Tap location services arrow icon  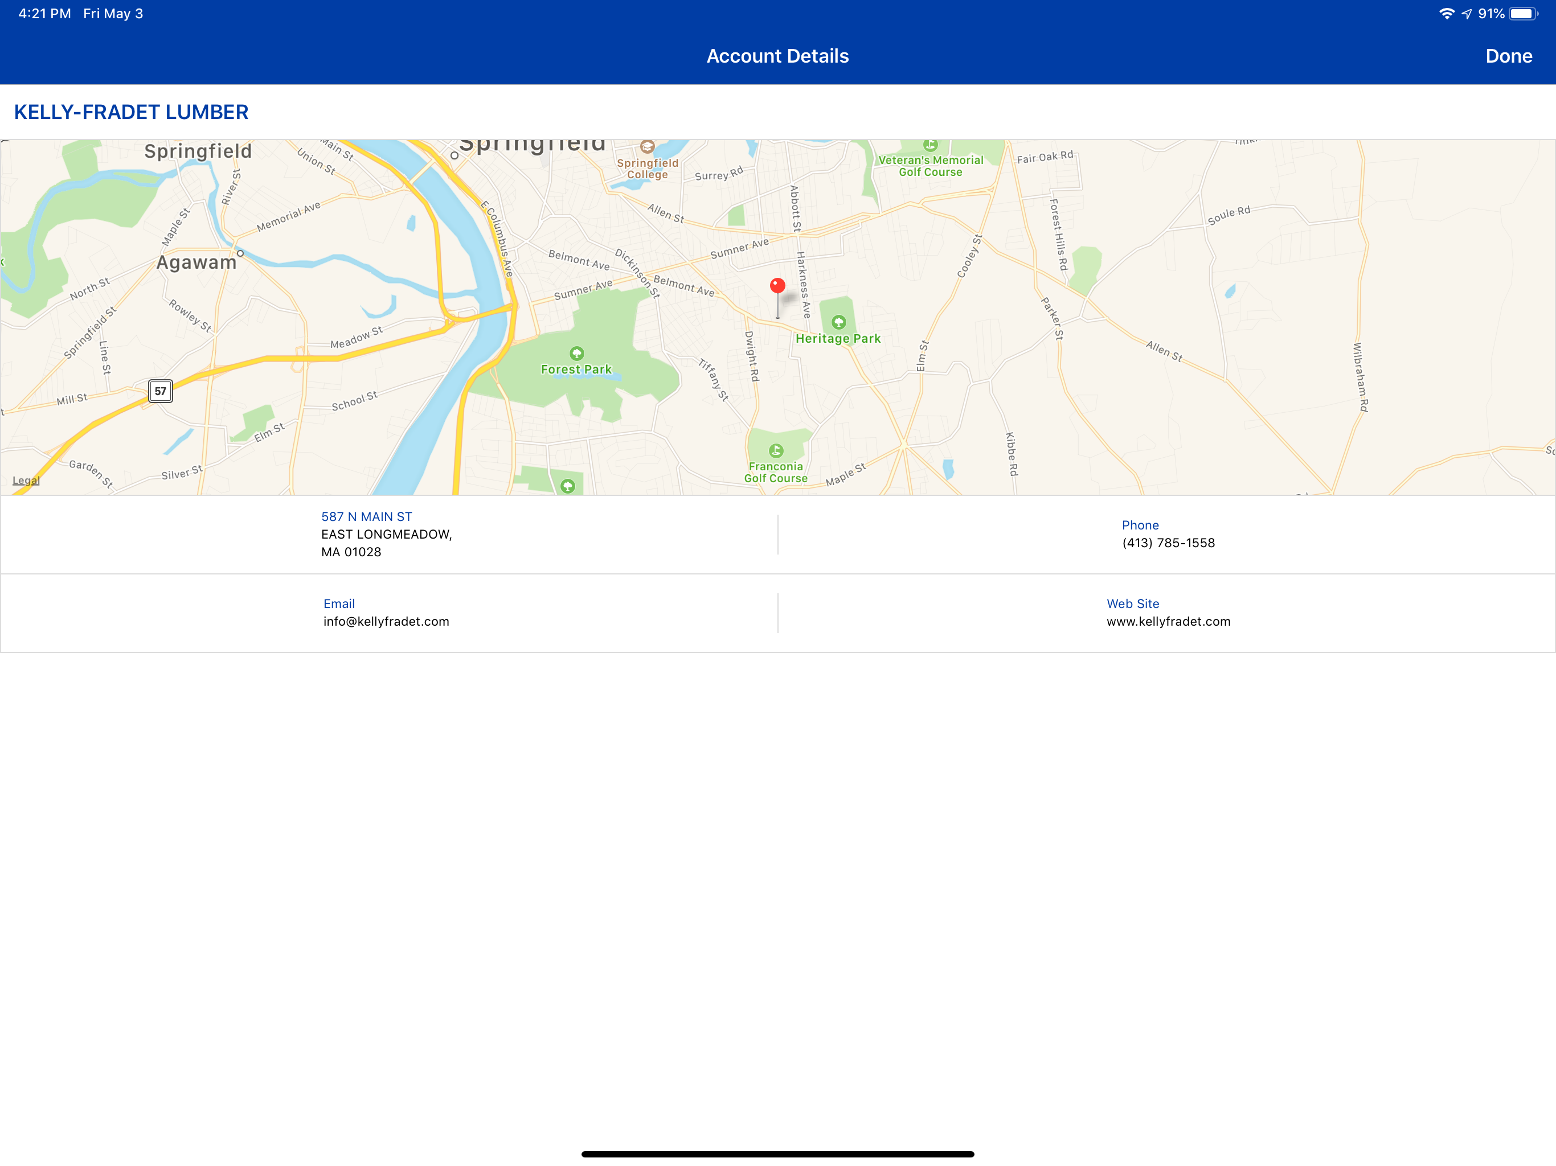pyautogui.click(x=1466, y=13)
